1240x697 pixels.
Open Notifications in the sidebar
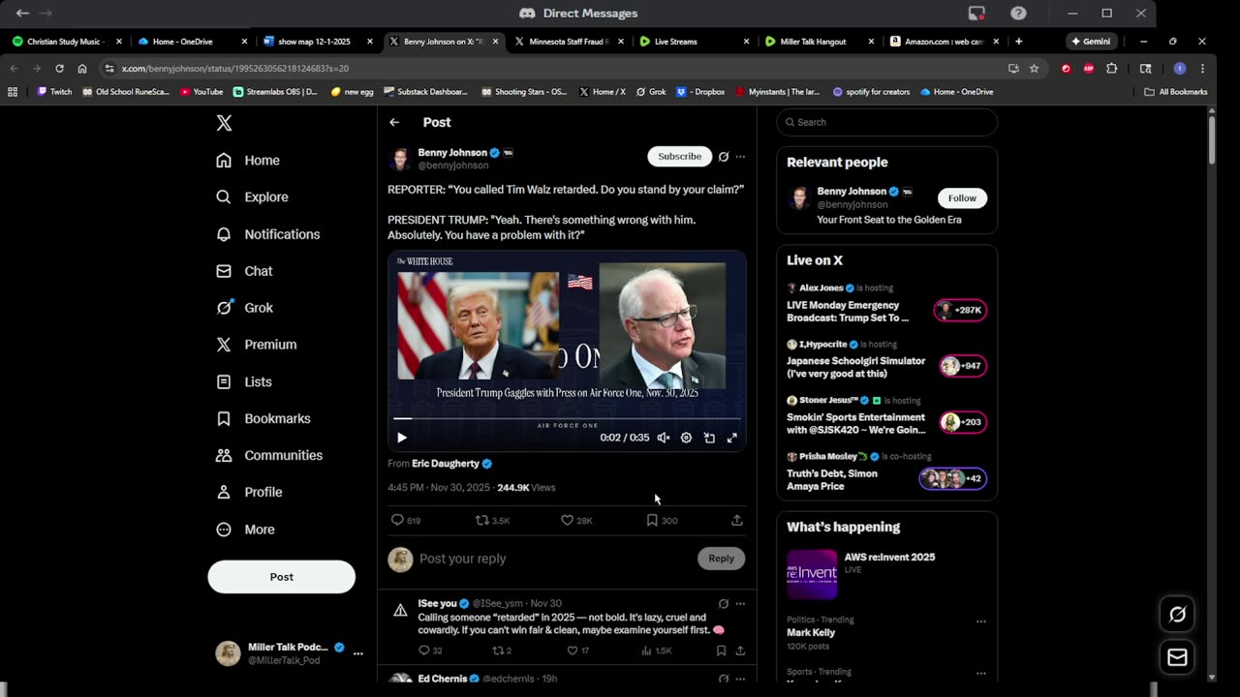[x=267, y=234]
